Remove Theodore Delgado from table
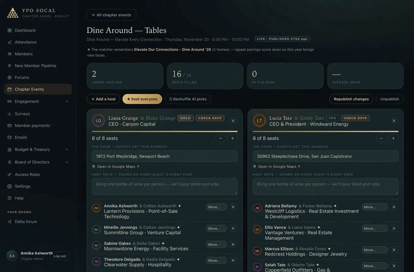414x272 pixels. tap(233, 260)
